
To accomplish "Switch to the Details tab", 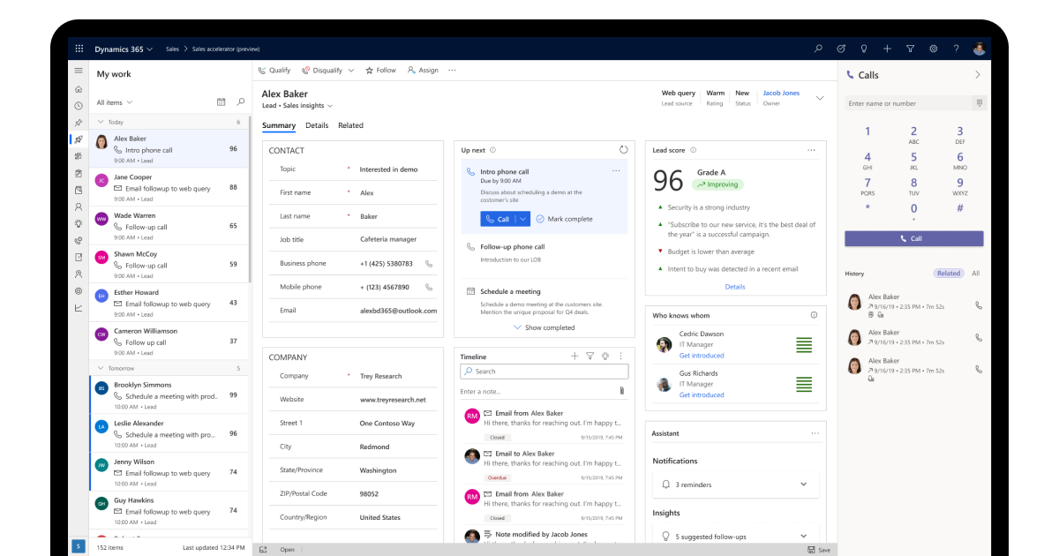I will pos(318,125).
